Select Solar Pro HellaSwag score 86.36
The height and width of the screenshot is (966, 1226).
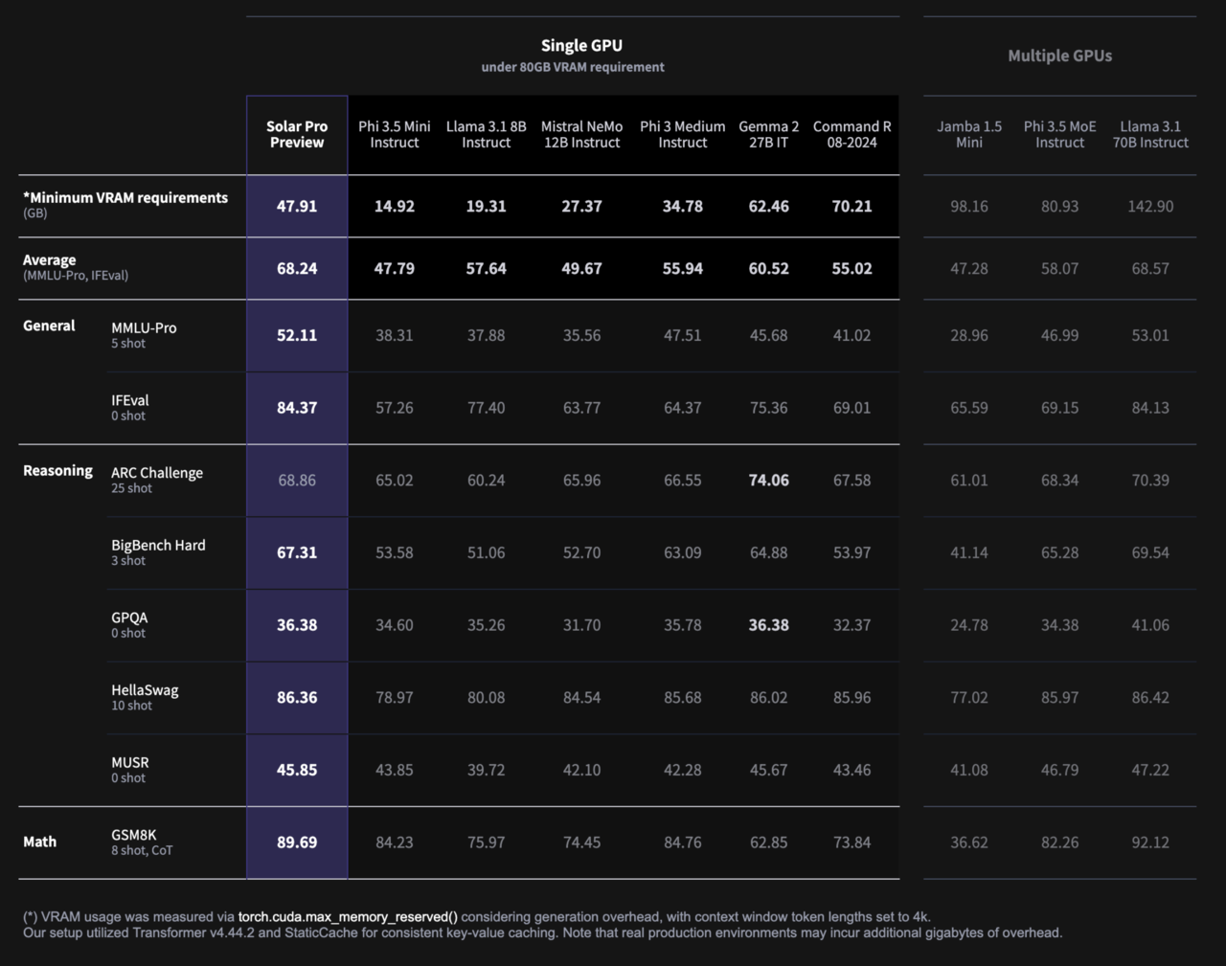point(297,697)
